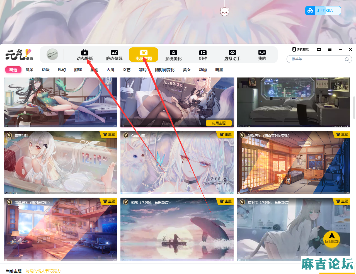Click the 主题 tag on 鲸落 card

[226, 201]
